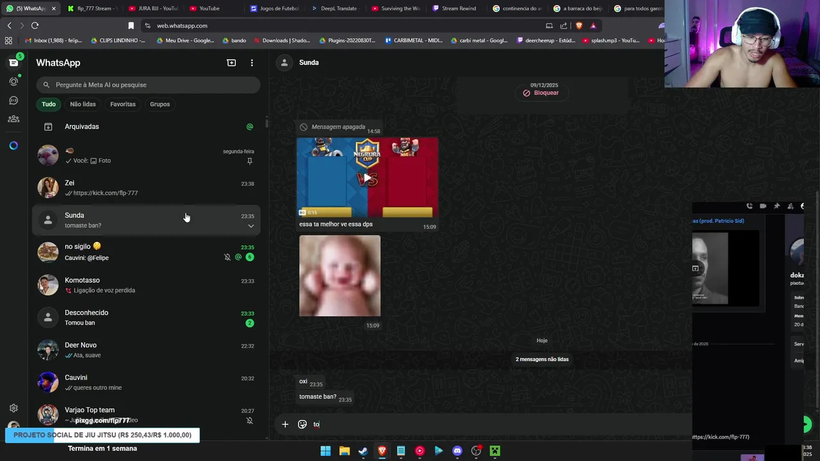This screenshot has width=820, height=461.
Task: Open the no sigilo group chat
Action: pyautogui.click(x=147, y=252)
